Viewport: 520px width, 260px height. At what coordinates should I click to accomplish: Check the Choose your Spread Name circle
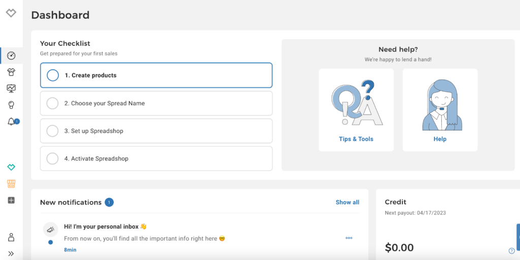[x=52, y=103]
